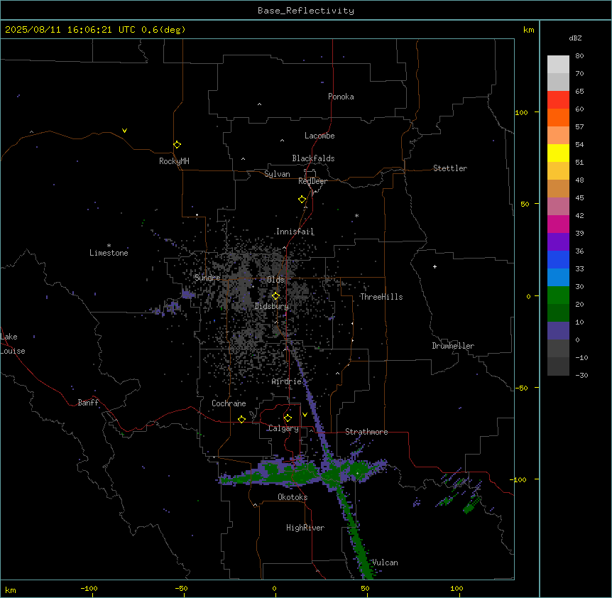Screen dimensions: 612x598
Task: Click the Cochrane label
Action: pyautogui.click(x=229, y=403)
